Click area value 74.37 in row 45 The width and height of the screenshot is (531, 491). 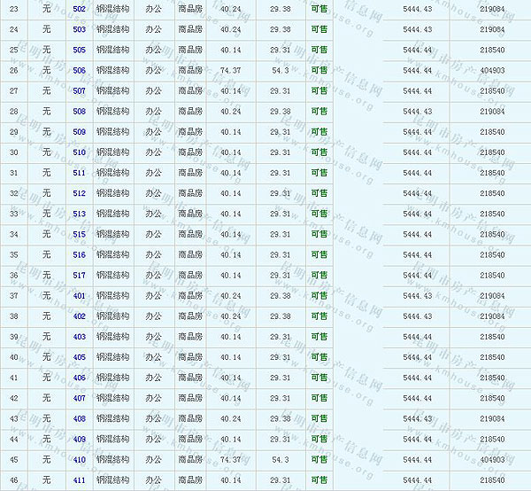coord(230,460)
